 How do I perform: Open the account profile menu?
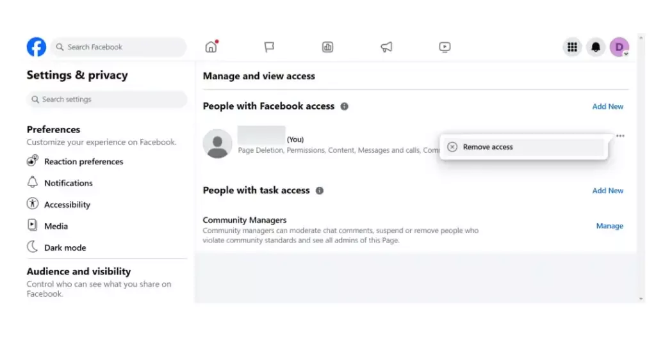619,47
